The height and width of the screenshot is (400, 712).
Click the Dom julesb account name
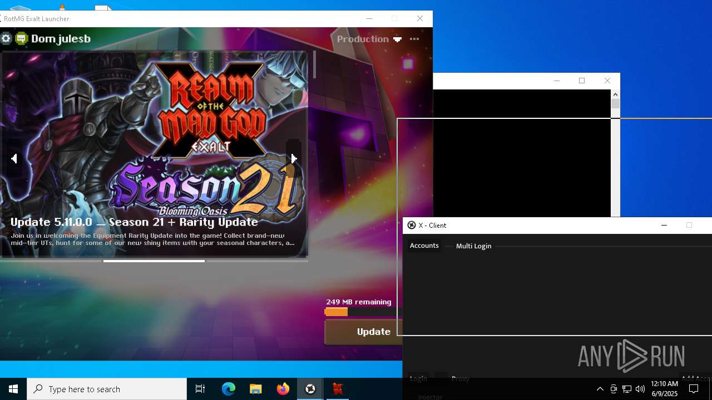point(61,39)
